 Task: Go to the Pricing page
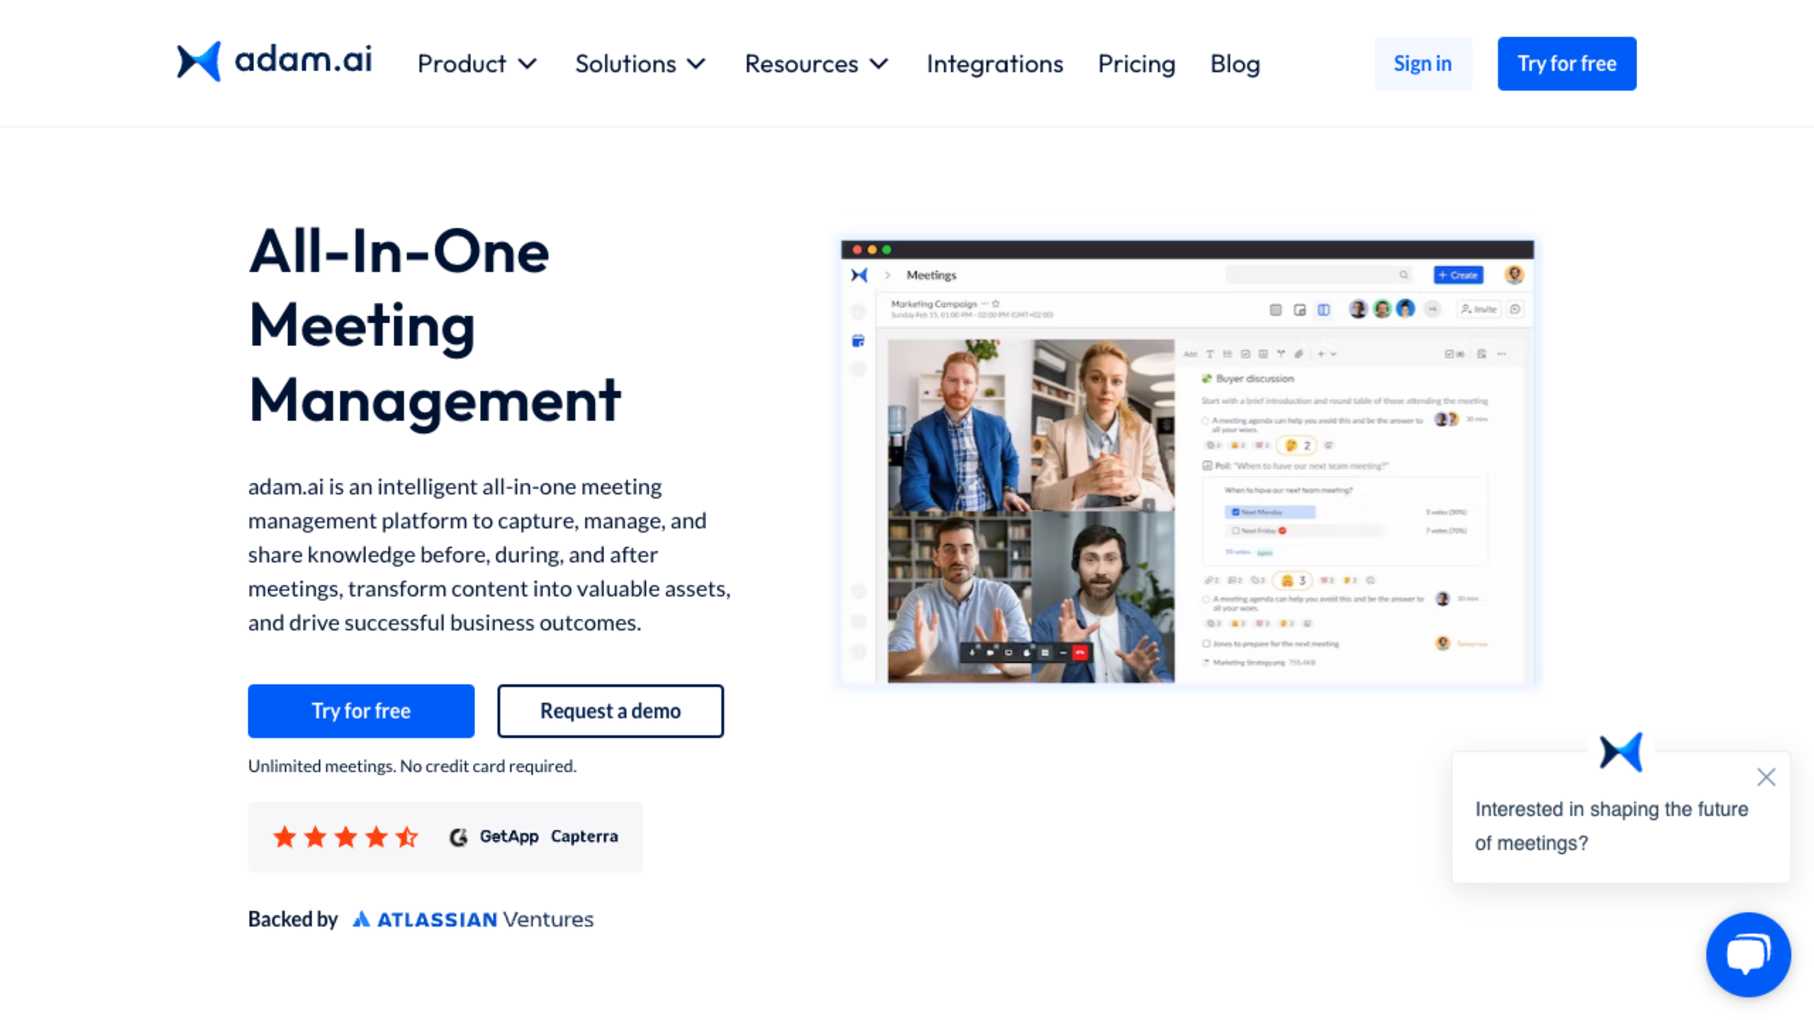[1137, 64]
